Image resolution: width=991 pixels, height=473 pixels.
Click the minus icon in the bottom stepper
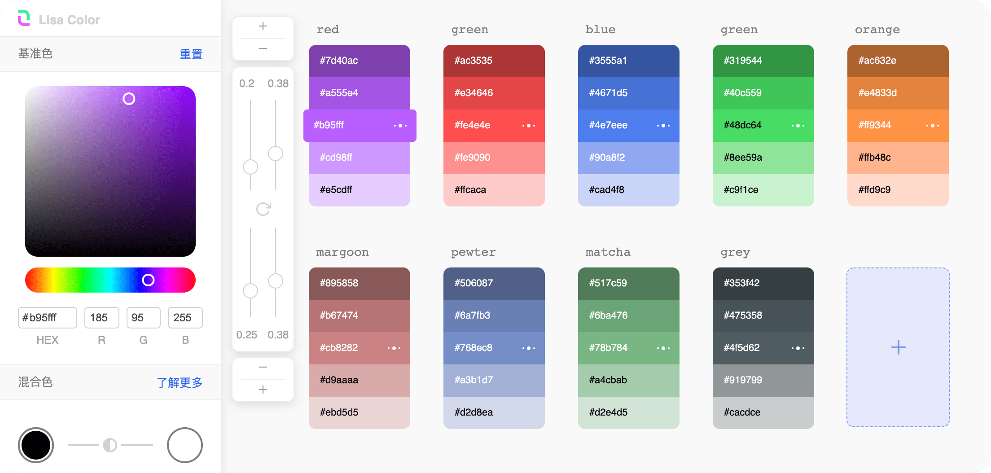(x=263, y=368)
